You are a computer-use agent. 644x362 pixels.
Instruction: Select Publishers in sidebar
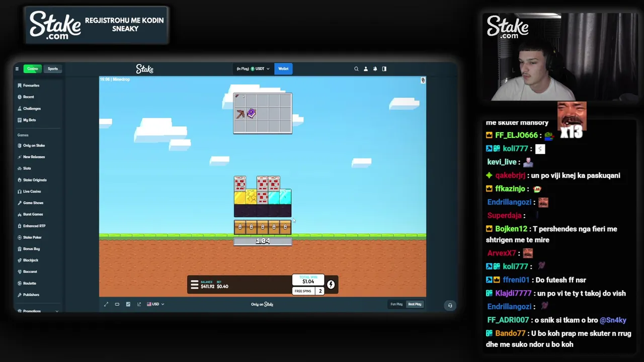pos(31,295)
